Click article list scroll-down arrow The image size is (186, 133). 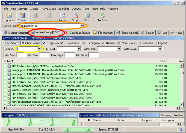coord(181,104)
